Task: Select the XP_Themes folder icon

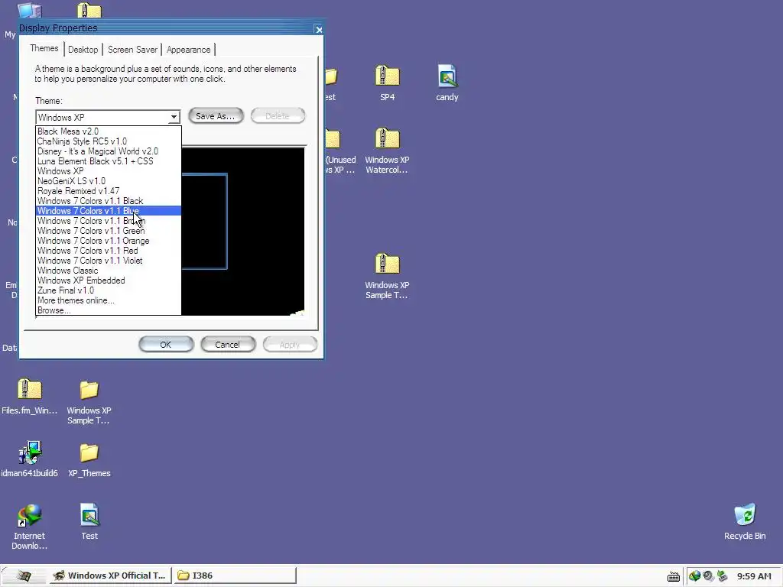Action: (89, 452)
